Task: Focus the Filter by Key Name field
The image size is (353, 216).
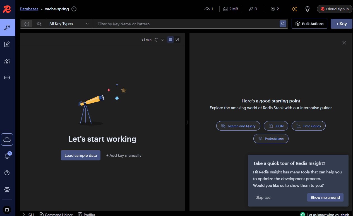Action: 187,24
